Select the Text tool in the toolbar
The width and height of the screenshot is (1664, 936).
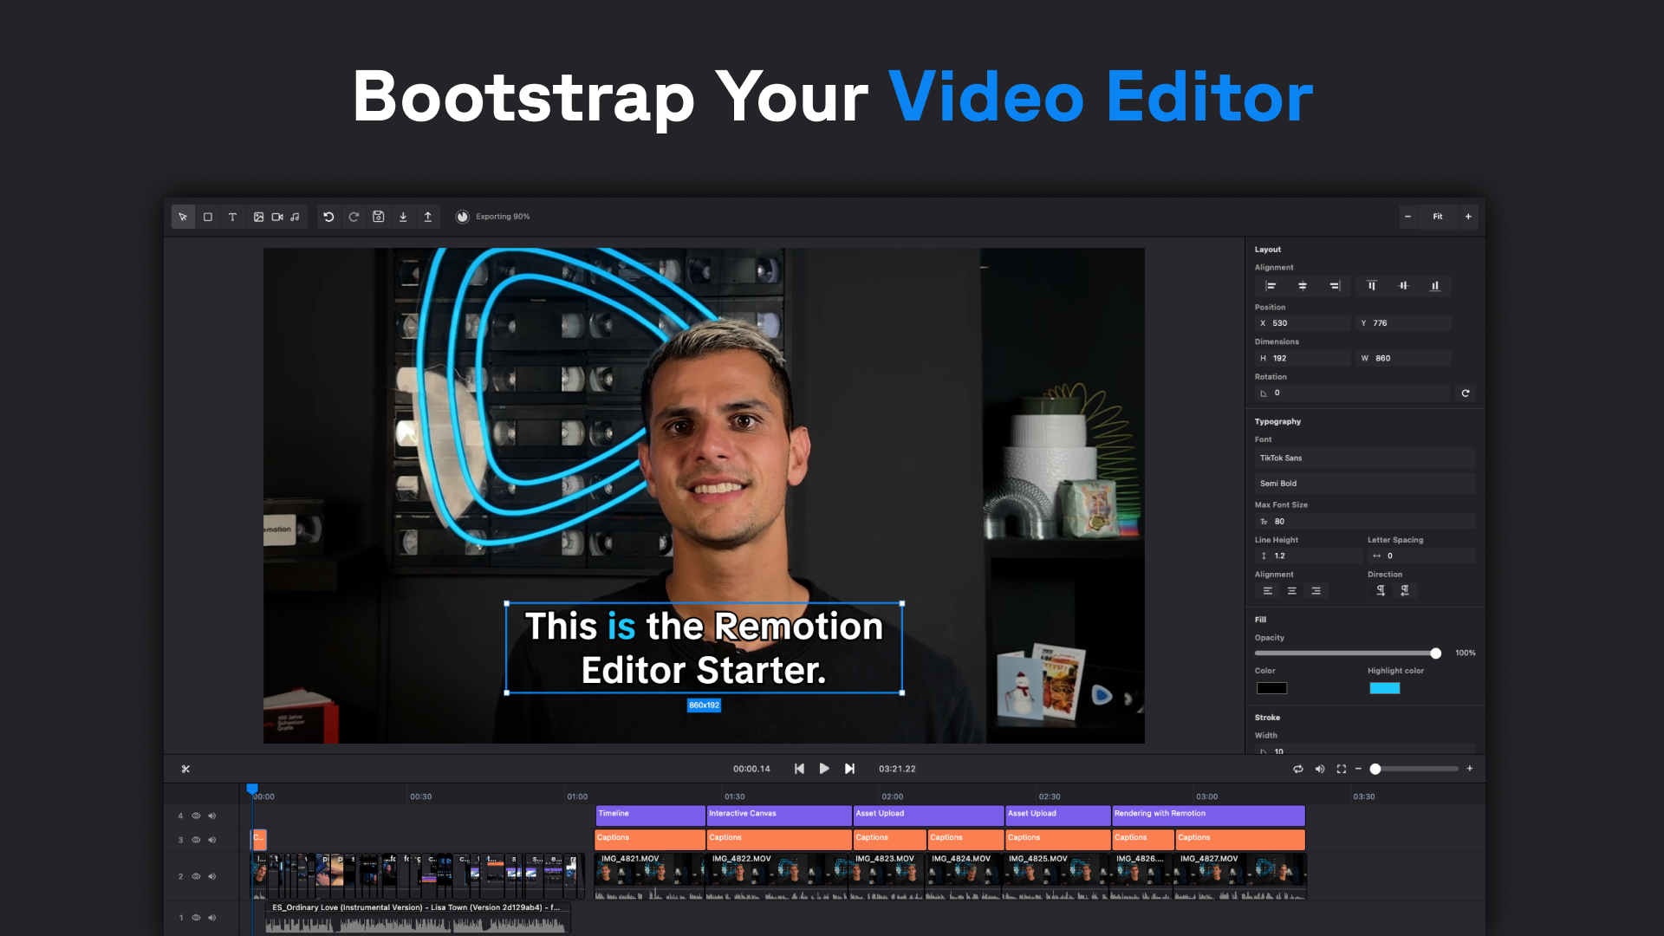click(x=232, y=217)
